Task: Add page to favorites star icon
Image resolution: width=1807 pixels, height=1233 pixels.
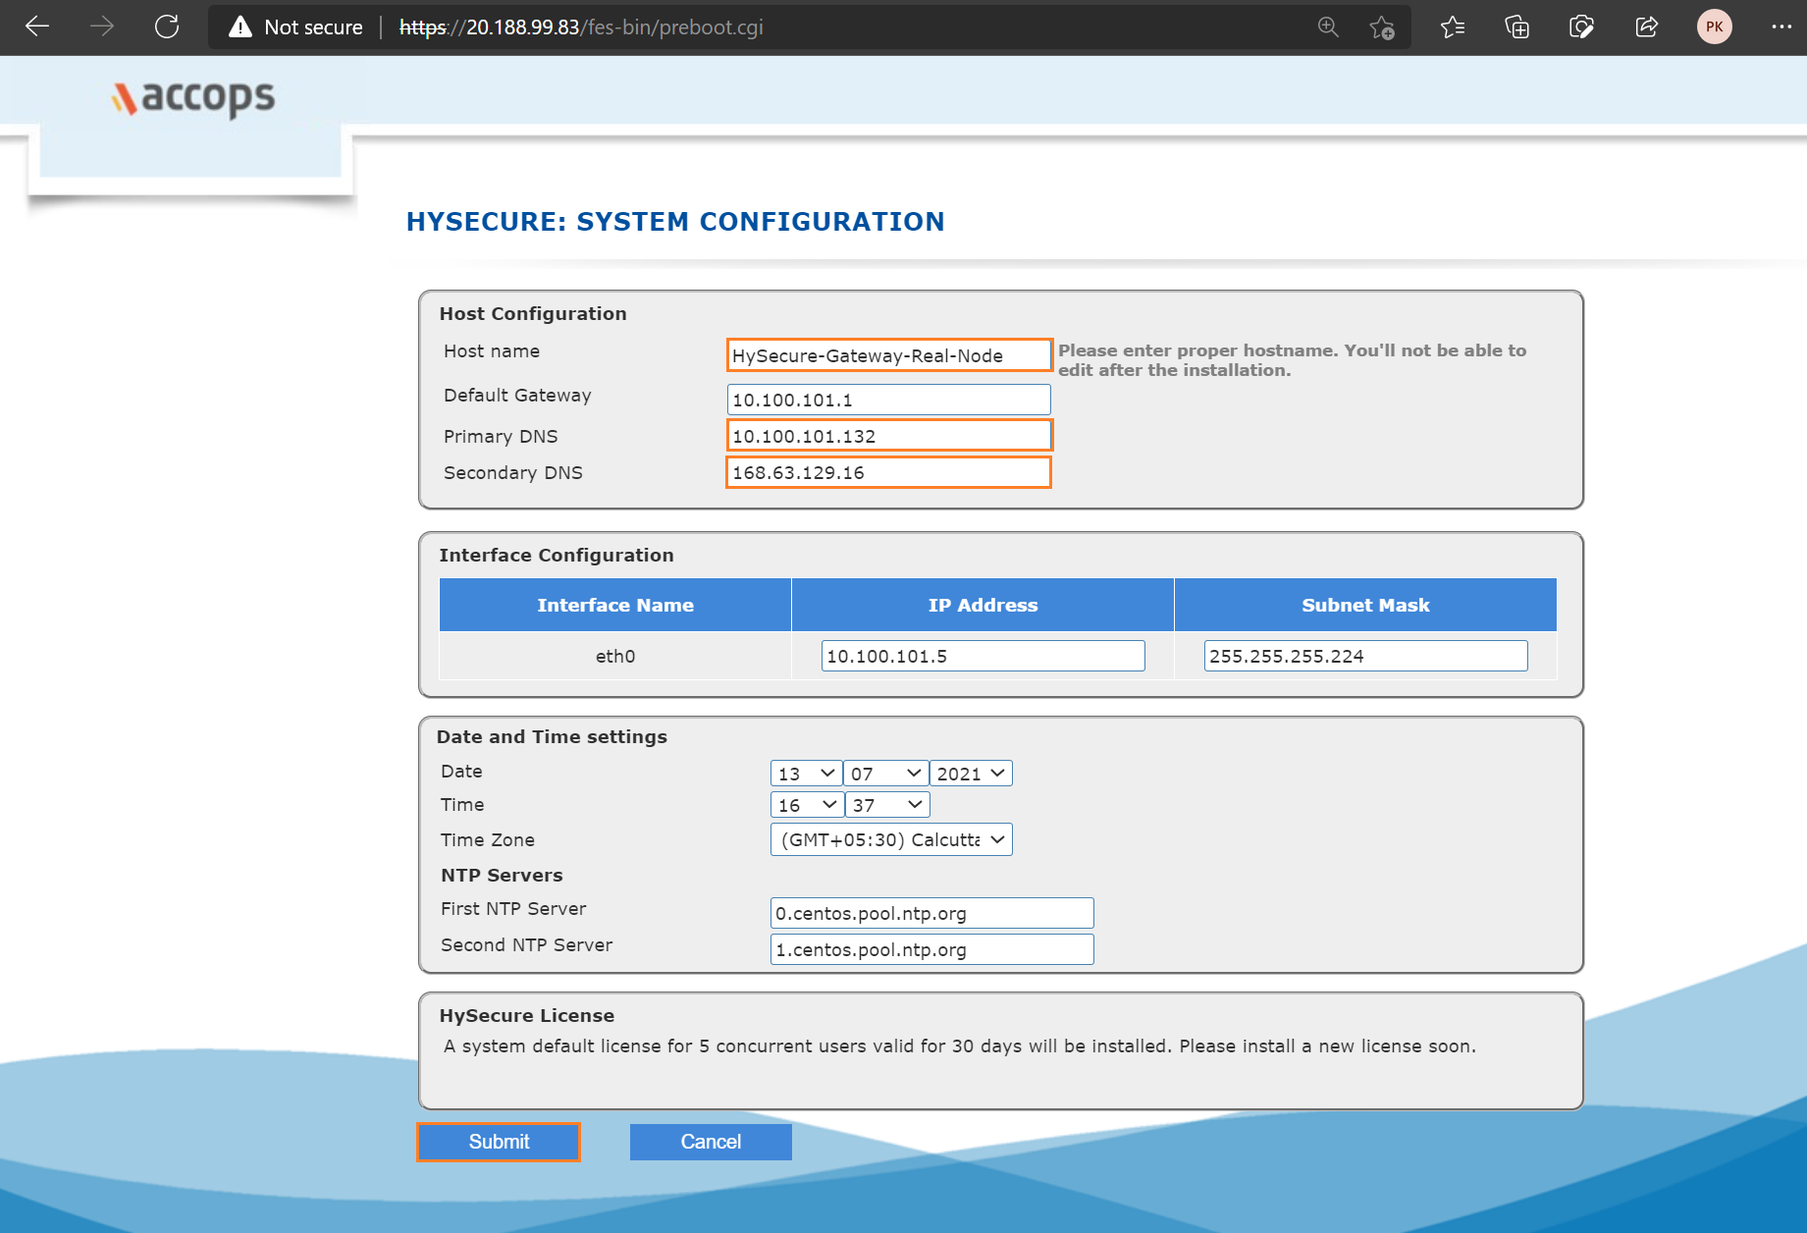Action: click(x=1382, y=27)
